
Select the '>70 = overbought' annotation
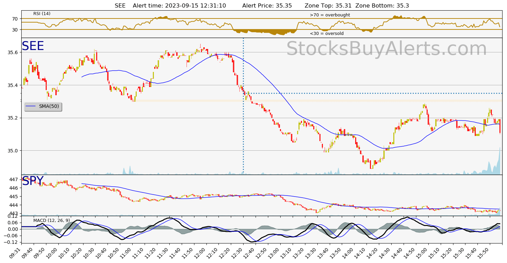(x=330, y=15)
